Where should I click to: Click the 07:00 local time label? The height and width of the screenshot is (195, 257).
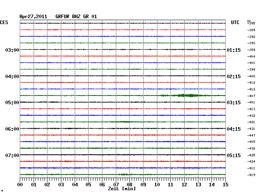12,155
